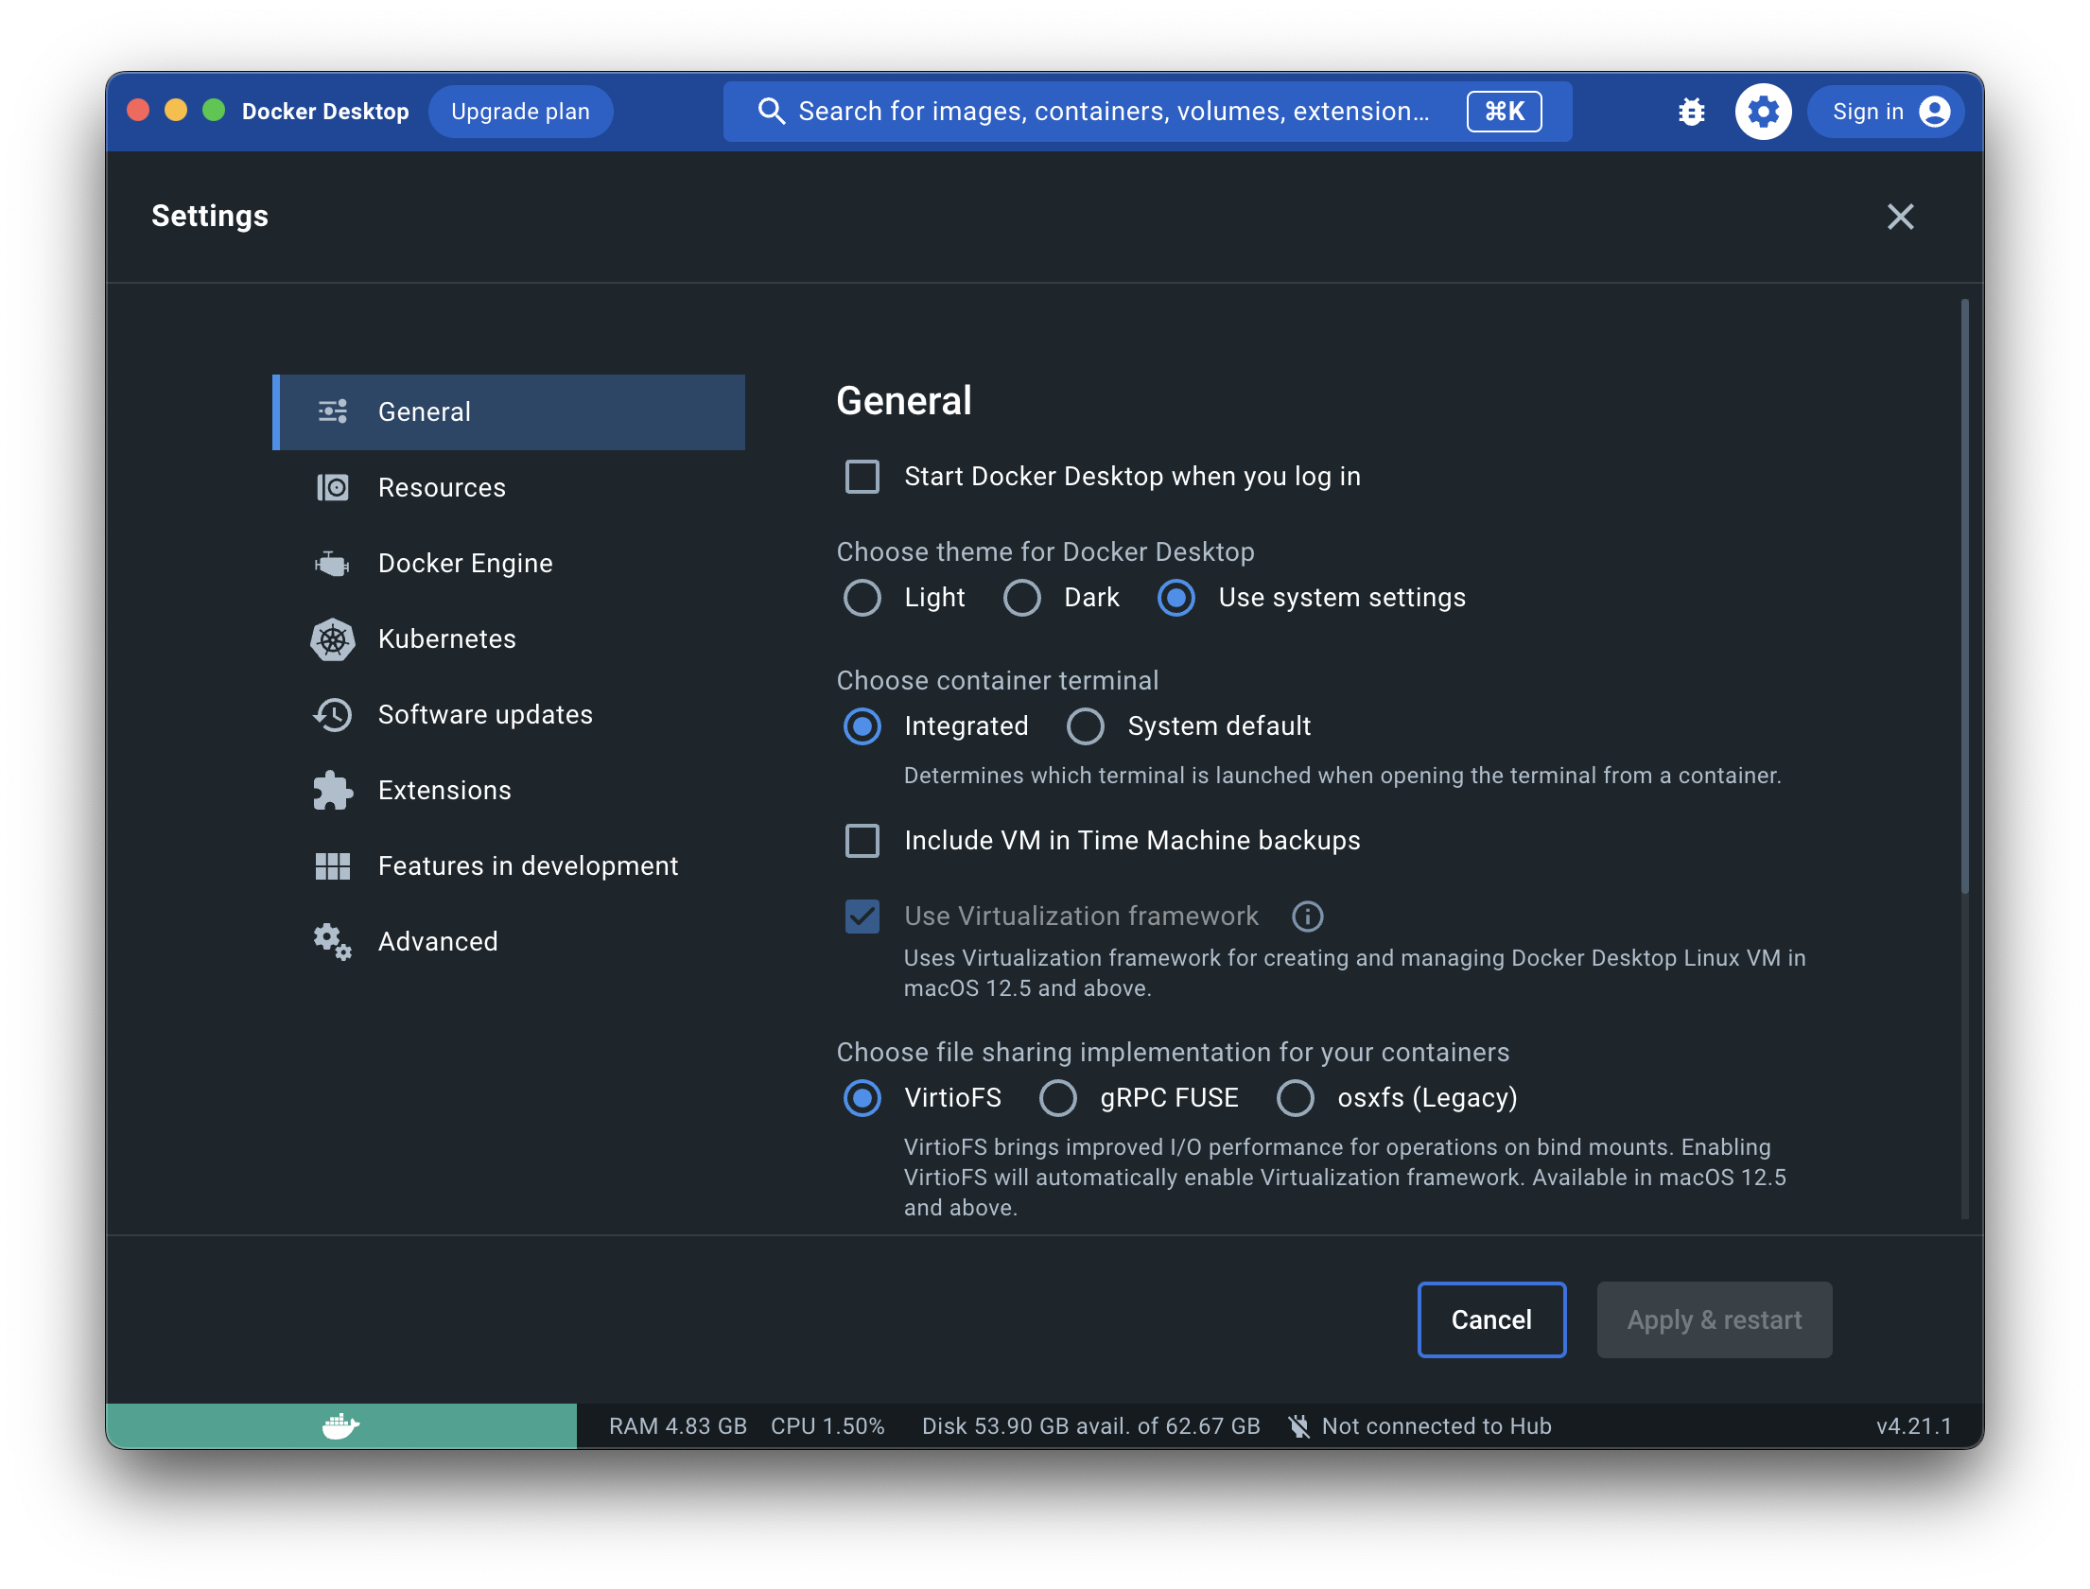Open the General settings tab
Viewport: 2090px width, 1589px height.
click(509, 412)
